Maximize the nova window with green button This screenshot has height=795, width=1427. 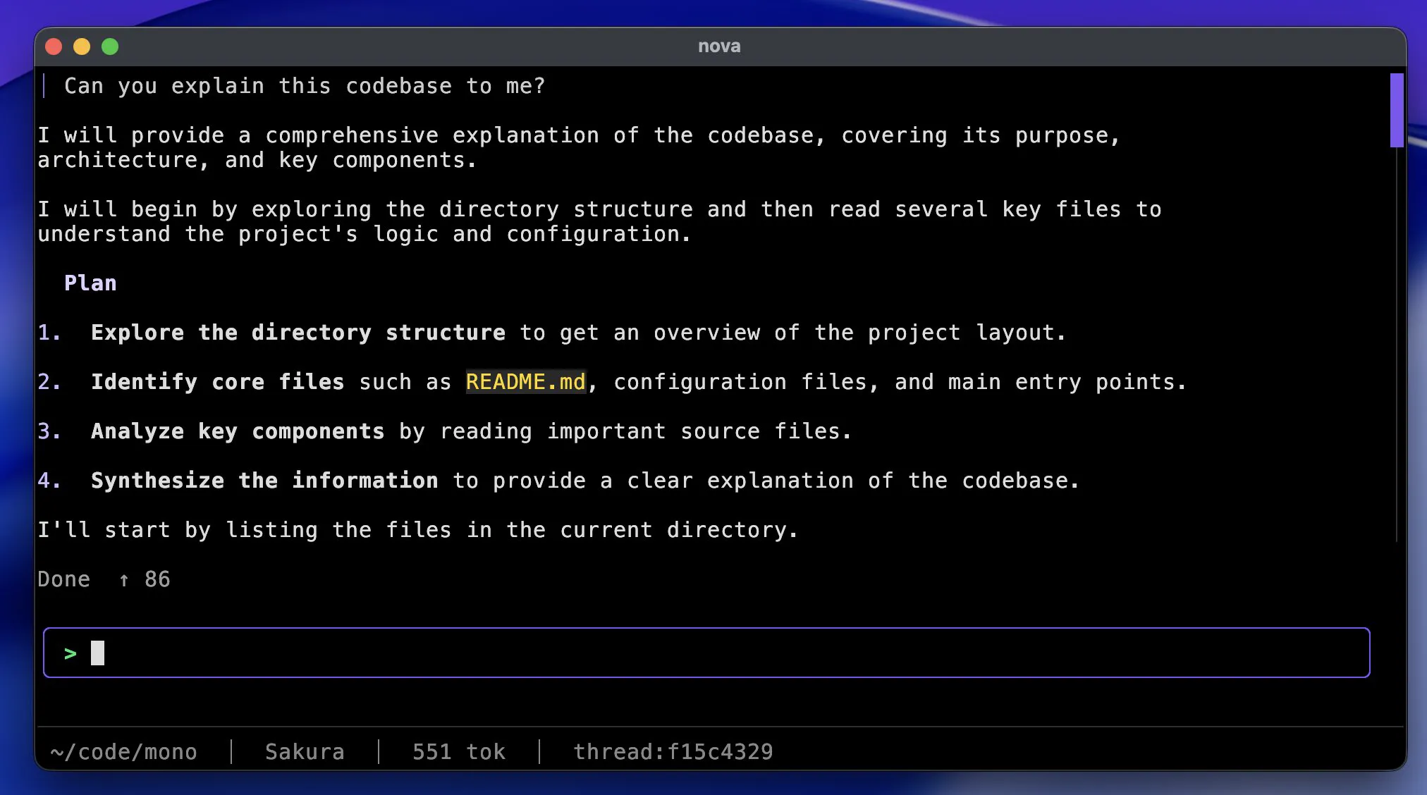pos(110,47)
